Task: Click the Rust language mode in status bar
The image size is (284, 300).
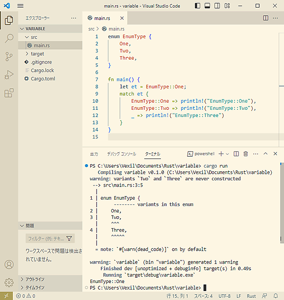Action: [251, 296]
